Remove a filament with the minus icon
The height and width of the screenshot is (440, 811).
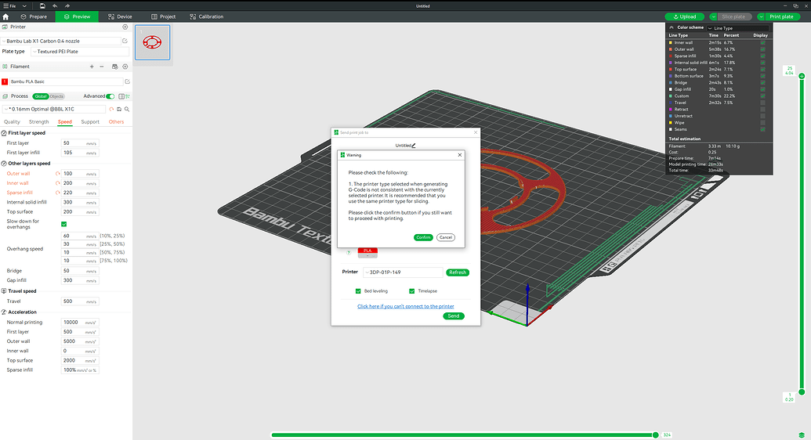click(102, 67)
